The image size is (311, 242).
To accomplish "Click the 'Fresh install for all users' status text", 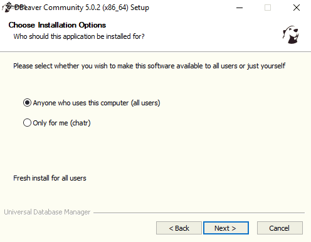I will (50, 178).
